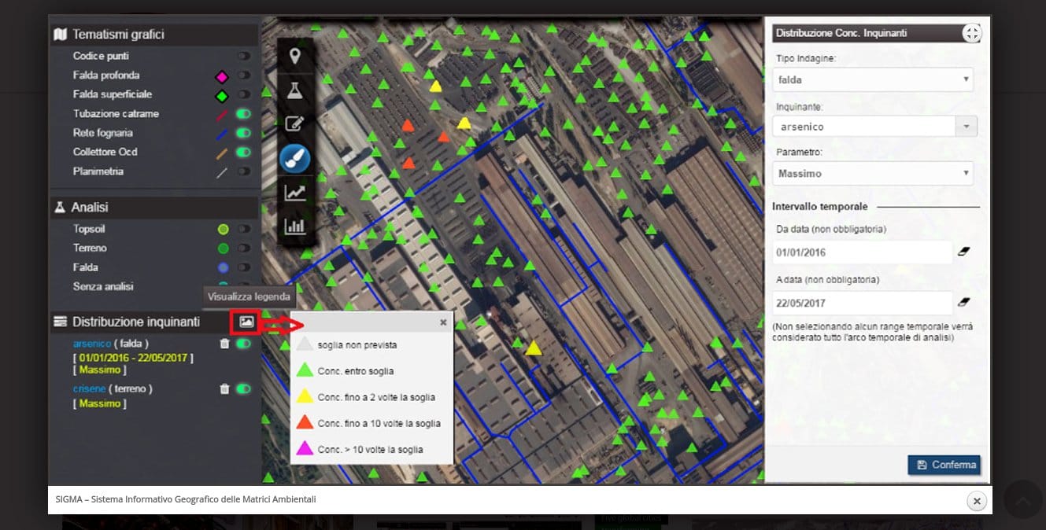The width and height of the screenshot is (1046, 530).
Task: Expand the Inquinante arsenico combo box
Action: (x=966, y=127)
